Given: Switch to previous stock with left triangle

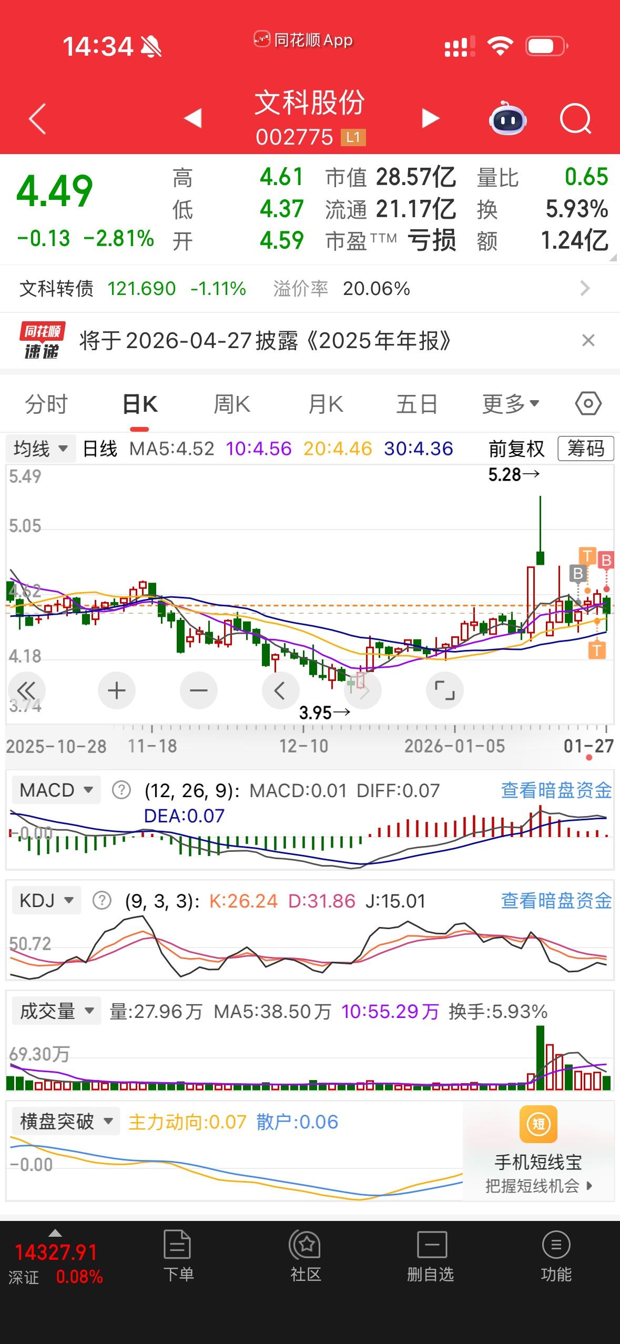Looking at the screenshot, I should (x=193, y=118).
